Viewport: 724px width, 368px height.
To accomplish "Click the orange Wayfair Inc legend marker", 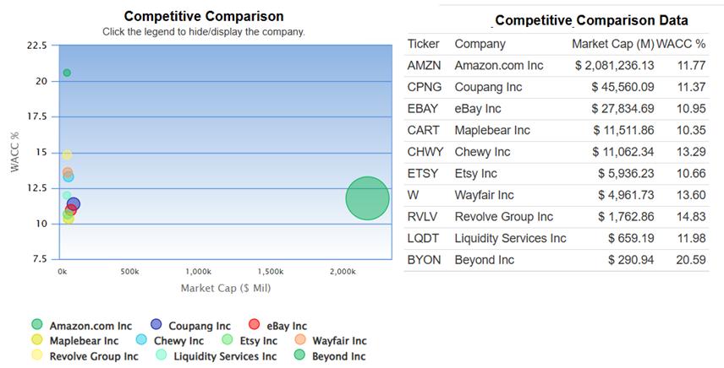I will point(300,340).
